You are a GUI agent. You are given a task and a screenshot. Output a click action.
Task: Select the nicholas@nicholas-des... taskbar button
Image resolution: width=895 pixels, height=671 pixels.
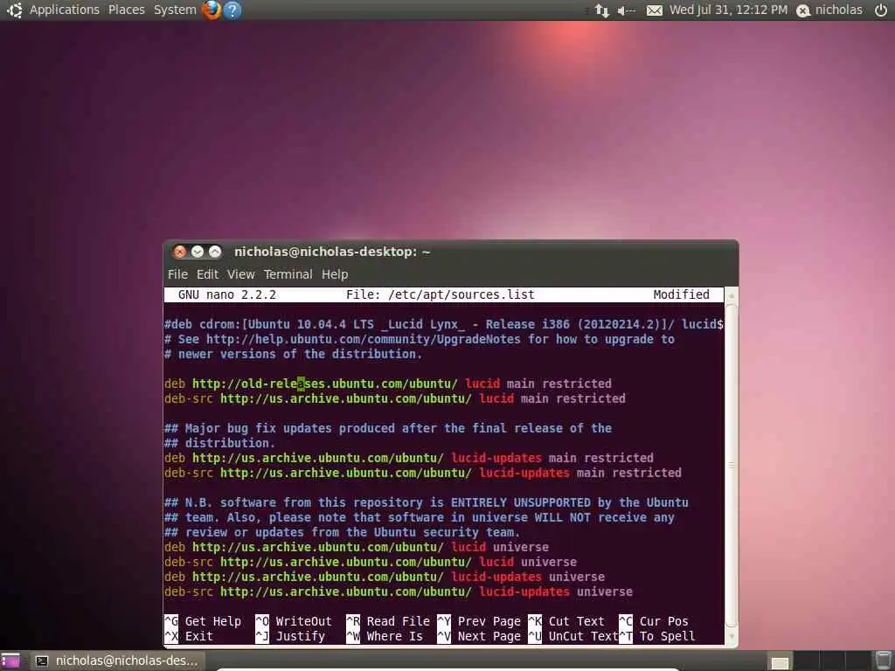point(117,661)
